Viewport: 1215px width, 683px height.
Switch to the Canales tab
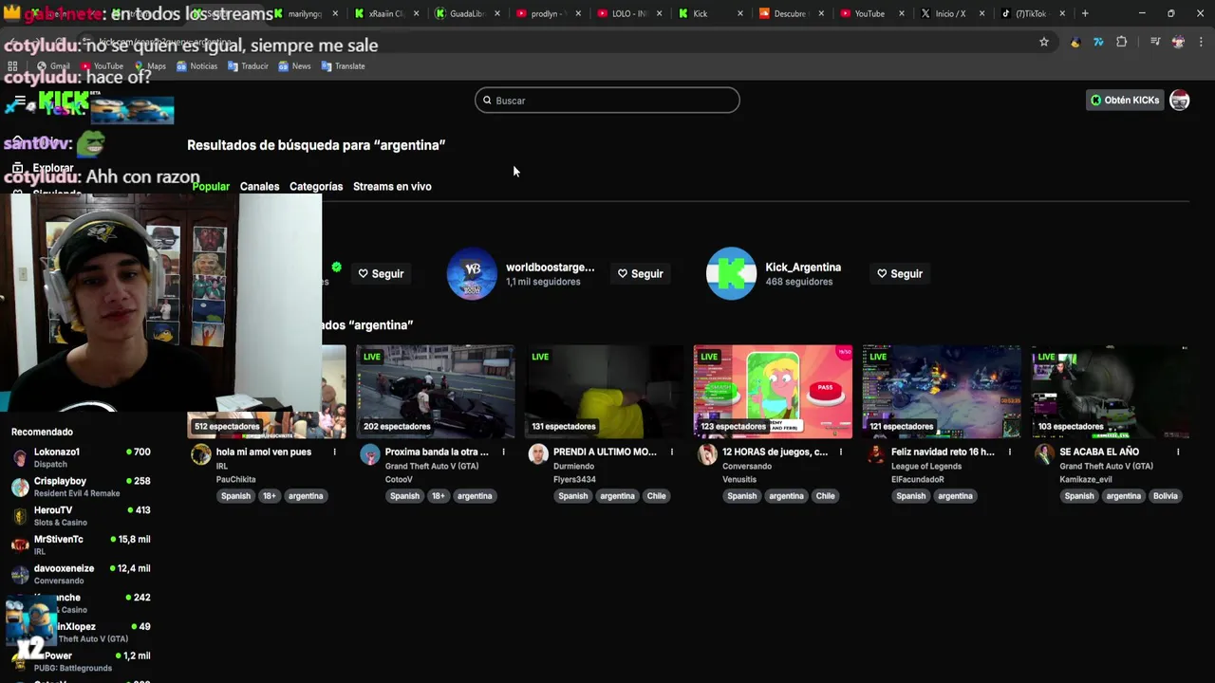pyautogui.click(x=259, y=187)
